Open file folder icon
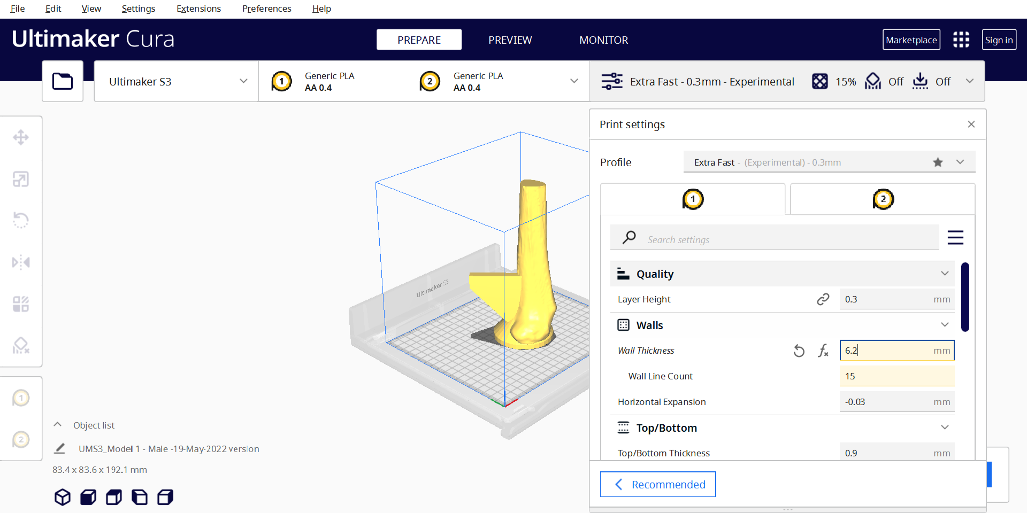1027x513 pixels. [x=63, y=81]
